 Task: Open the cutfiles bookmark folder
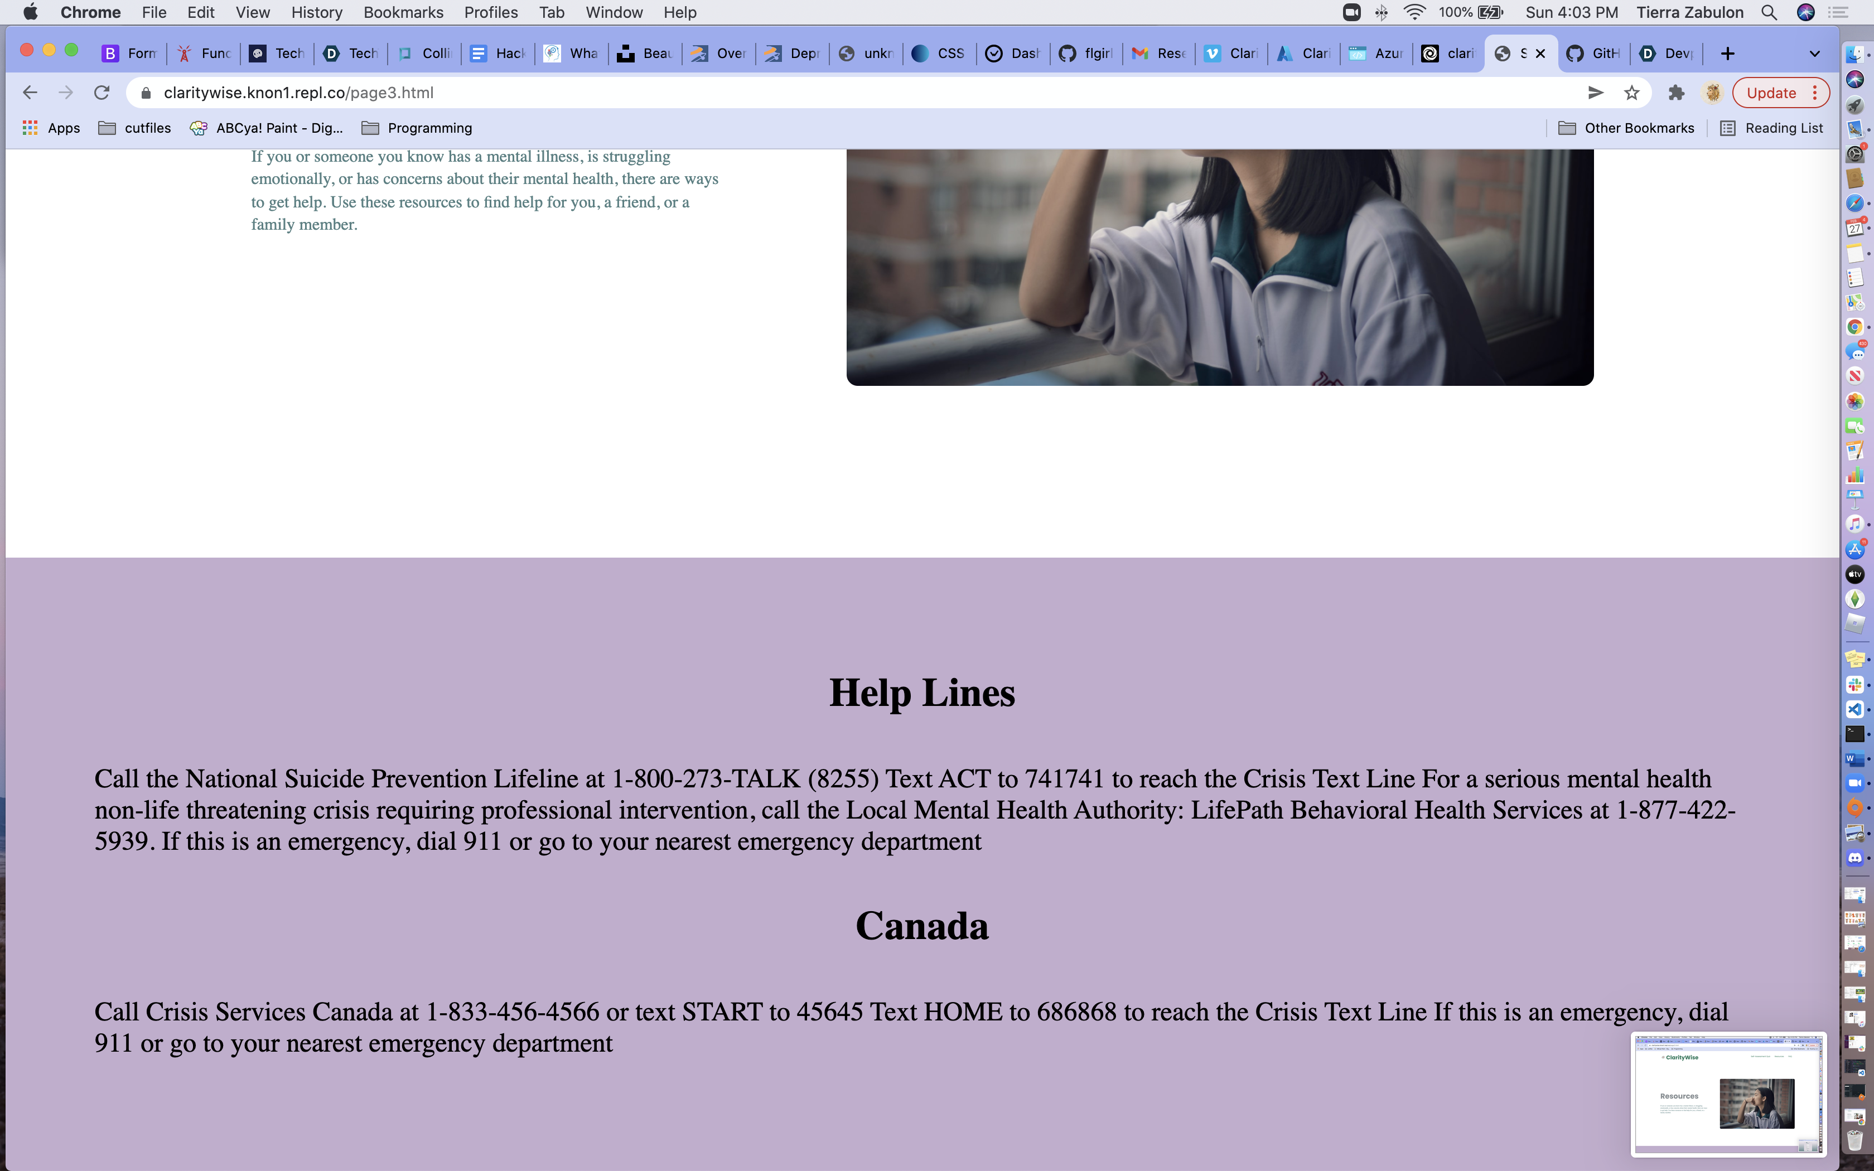[135, 128]
